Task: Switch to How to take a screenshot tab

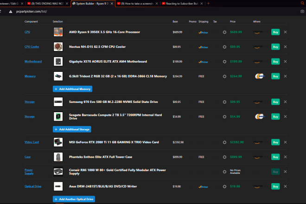Action: pyautogui.click(x=137, y=4)
